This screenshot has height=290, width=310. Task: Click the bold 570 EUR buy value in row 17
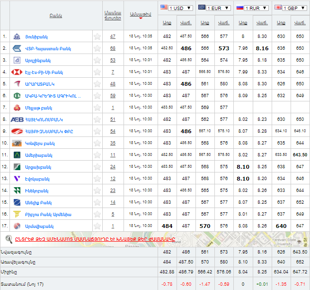[x=205, y=226]
